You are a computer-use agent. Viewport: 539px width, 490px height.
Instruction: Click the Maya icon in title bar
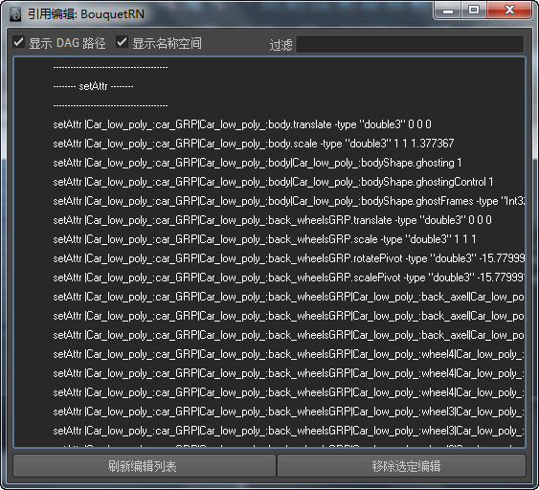coord(15,14)
